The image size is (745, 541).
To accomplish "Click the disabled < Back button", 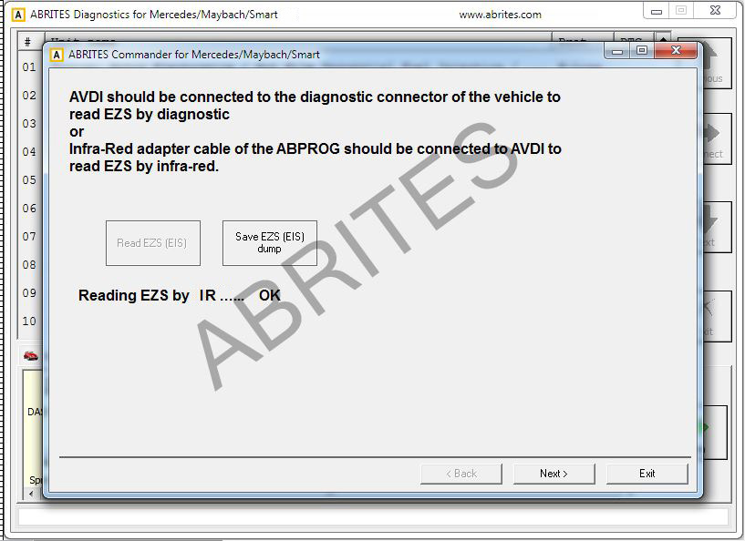I will tap(460, 473).
